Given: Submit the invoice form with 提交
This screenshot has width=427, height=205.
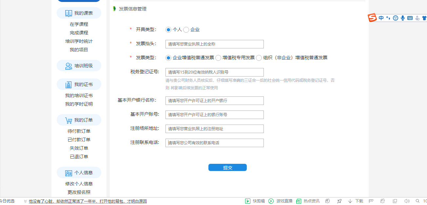Looking at the screenshot, I should 227,167.
